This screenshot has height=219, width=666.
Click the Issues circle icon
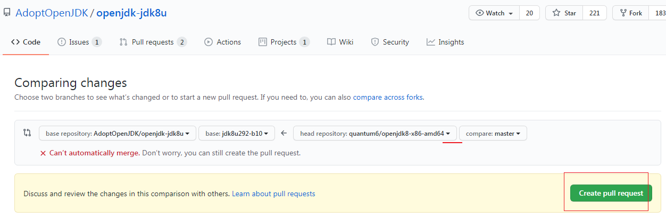(62, 42)
